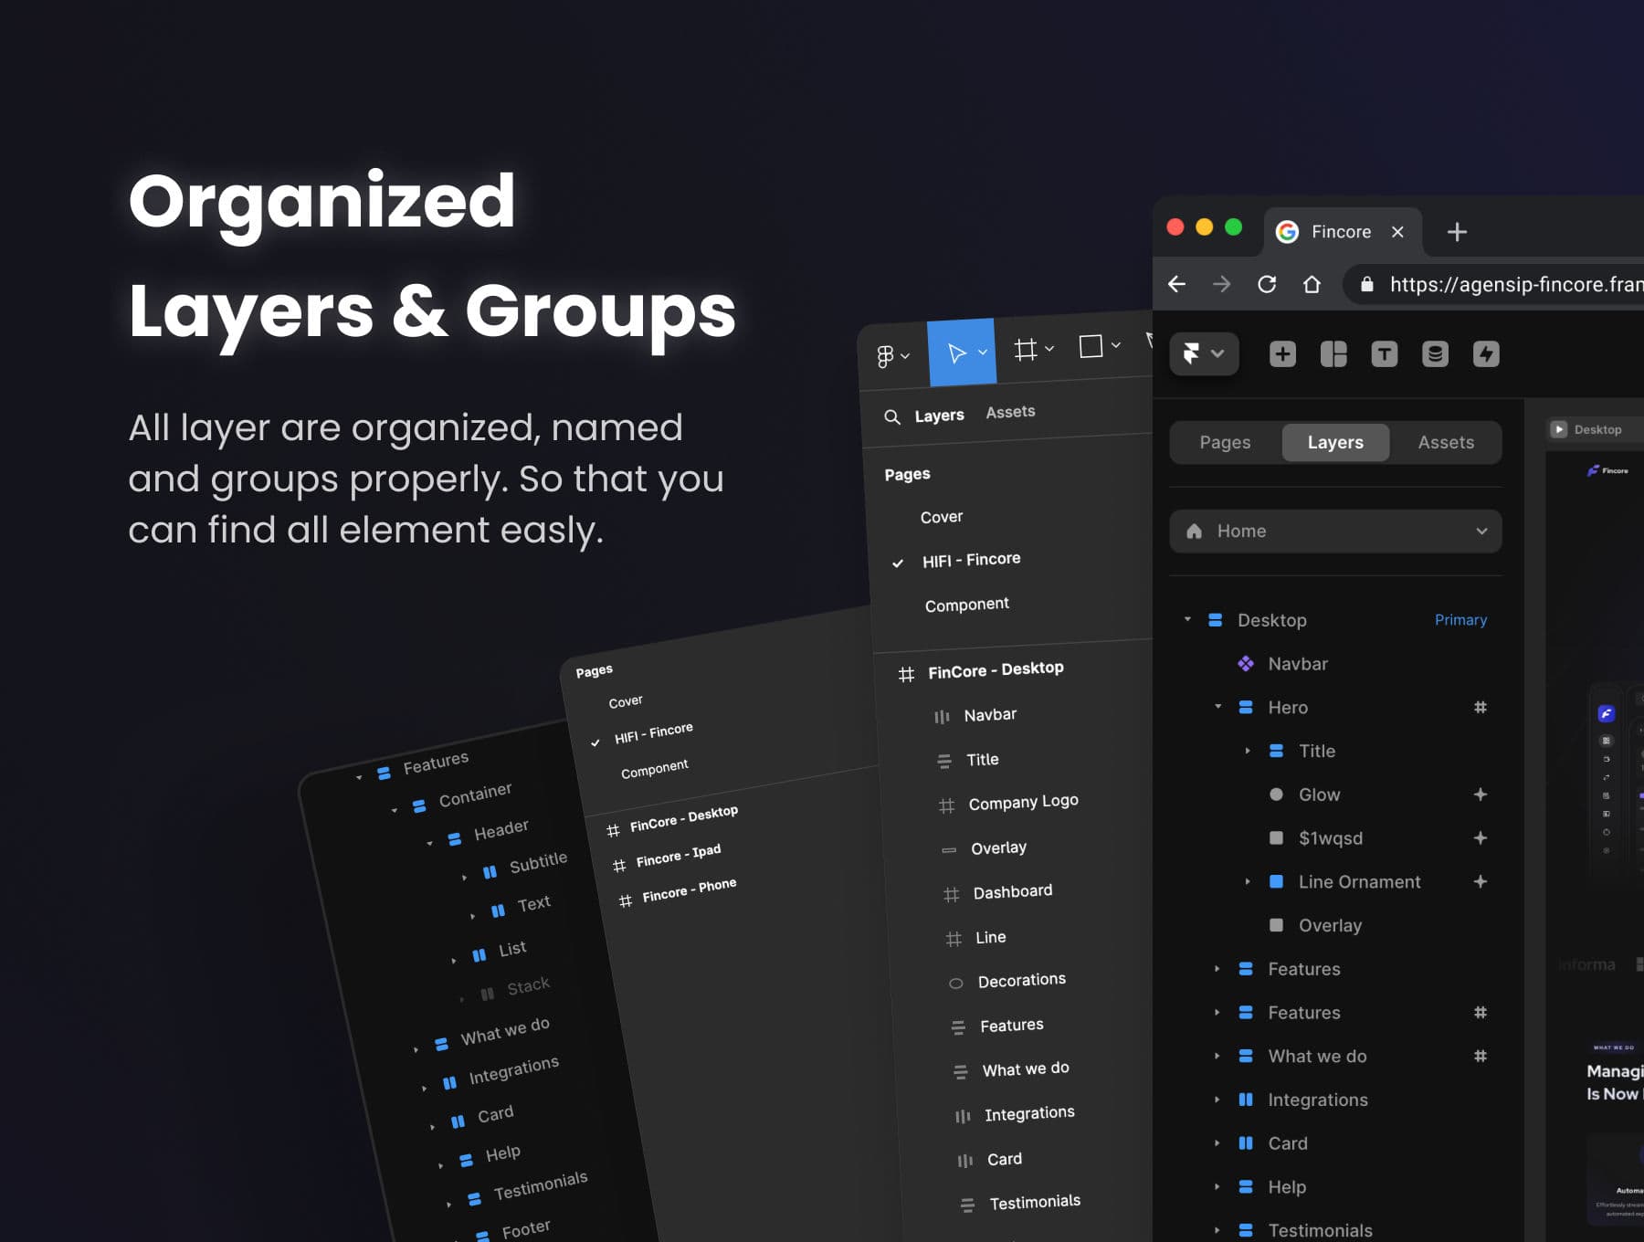
Task: Open a new browser tab
Action: point(1457,232)
